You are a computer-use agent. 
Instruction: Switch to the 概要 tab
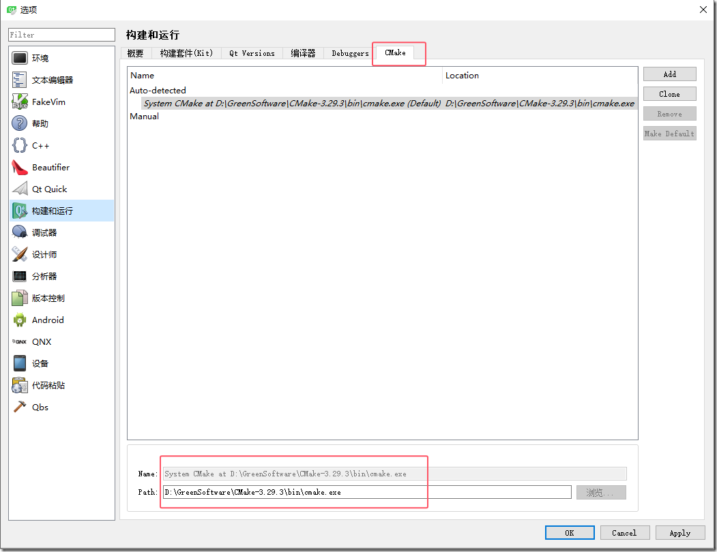pos(135,53)
